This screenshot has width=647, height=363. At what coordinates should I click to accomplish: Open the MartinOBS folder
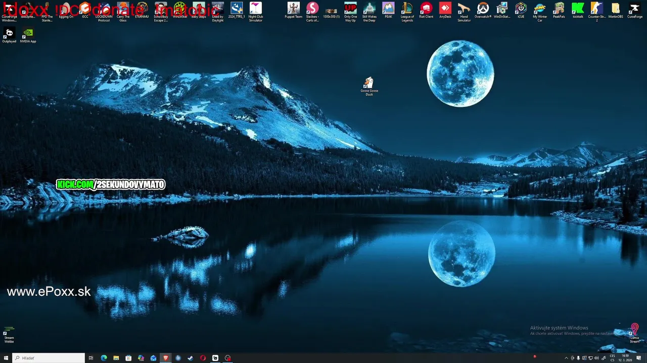click(616, 11)
